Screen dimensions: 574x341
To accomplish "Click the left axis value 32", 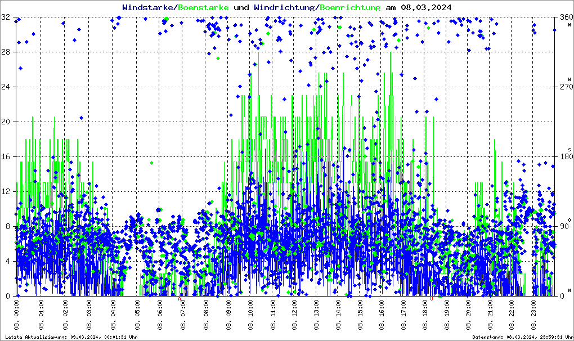I will click(x=6, y=17).
